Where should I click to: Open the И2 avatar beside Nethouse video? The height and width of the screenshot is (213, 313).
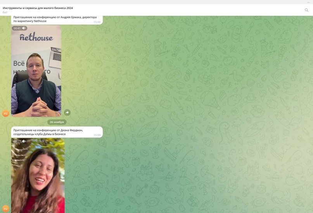[5, 113]
